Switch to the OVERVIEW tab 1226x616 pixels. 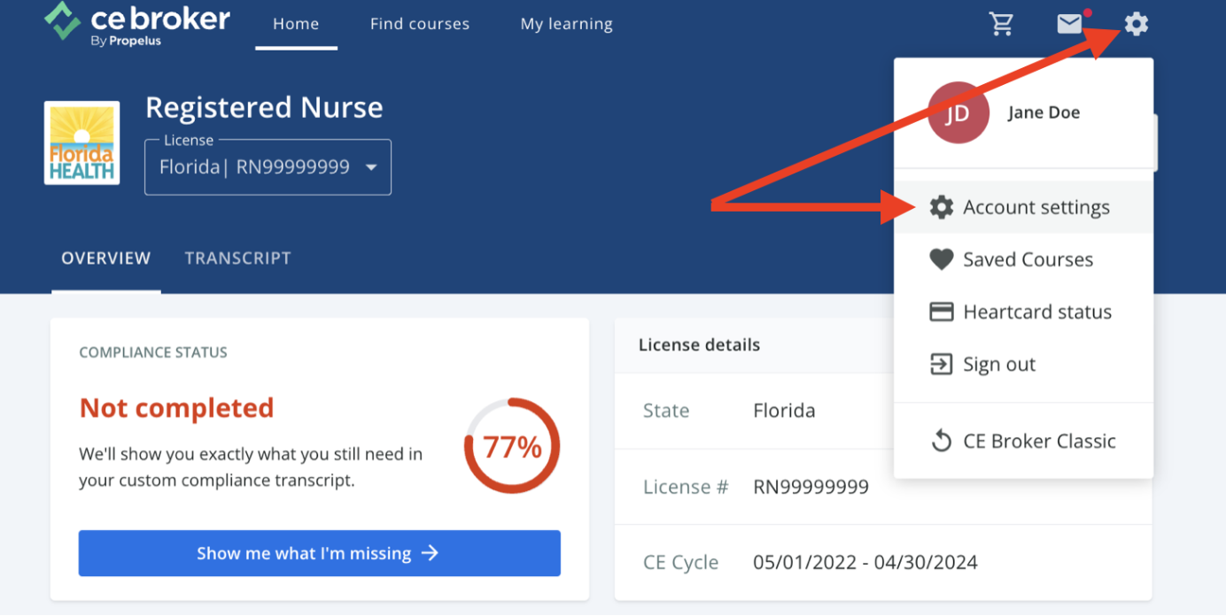(106, 258)
